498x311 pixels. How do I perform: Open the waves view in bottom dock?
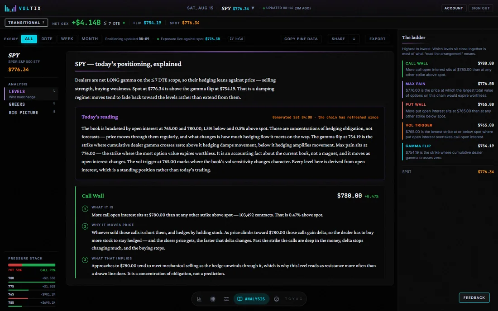coord(226,299)
